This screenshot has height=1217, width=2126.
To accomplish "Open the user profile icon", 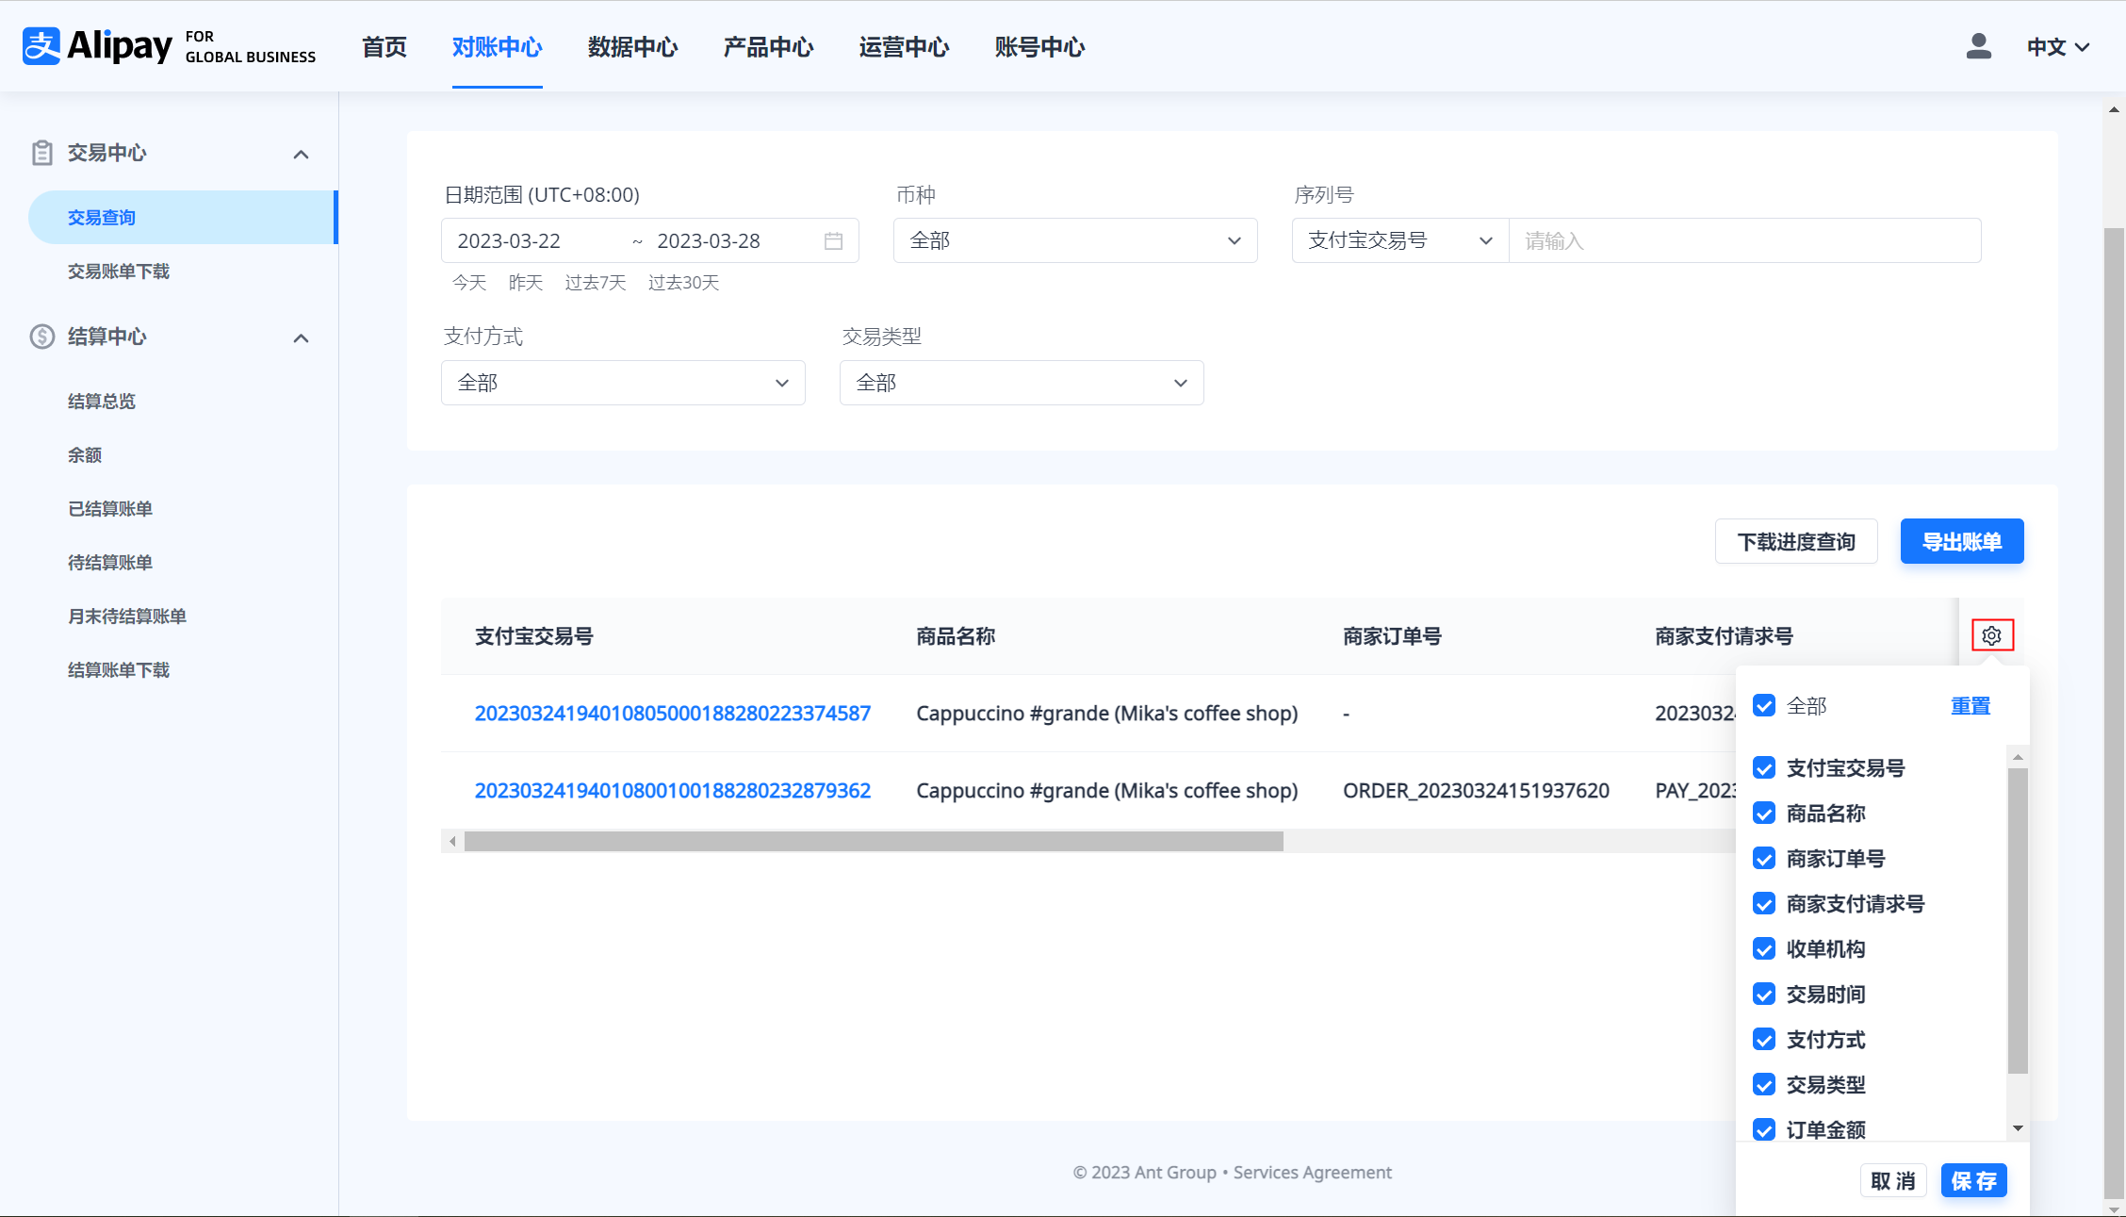I will 1978,46.
